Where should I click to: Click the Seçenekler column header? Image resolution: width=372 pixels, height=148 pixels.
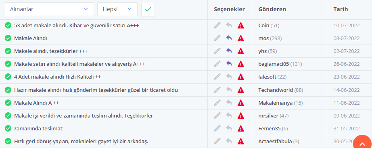[x=229, y=10]
